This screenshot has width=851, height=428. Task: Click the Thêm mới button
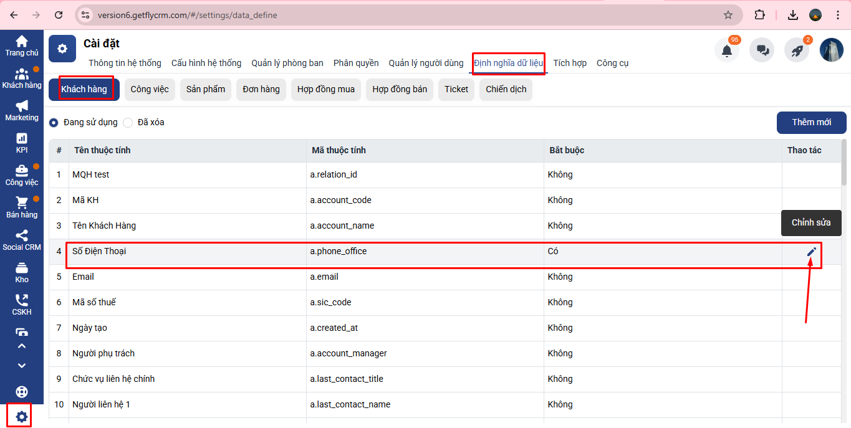(812, 122)
